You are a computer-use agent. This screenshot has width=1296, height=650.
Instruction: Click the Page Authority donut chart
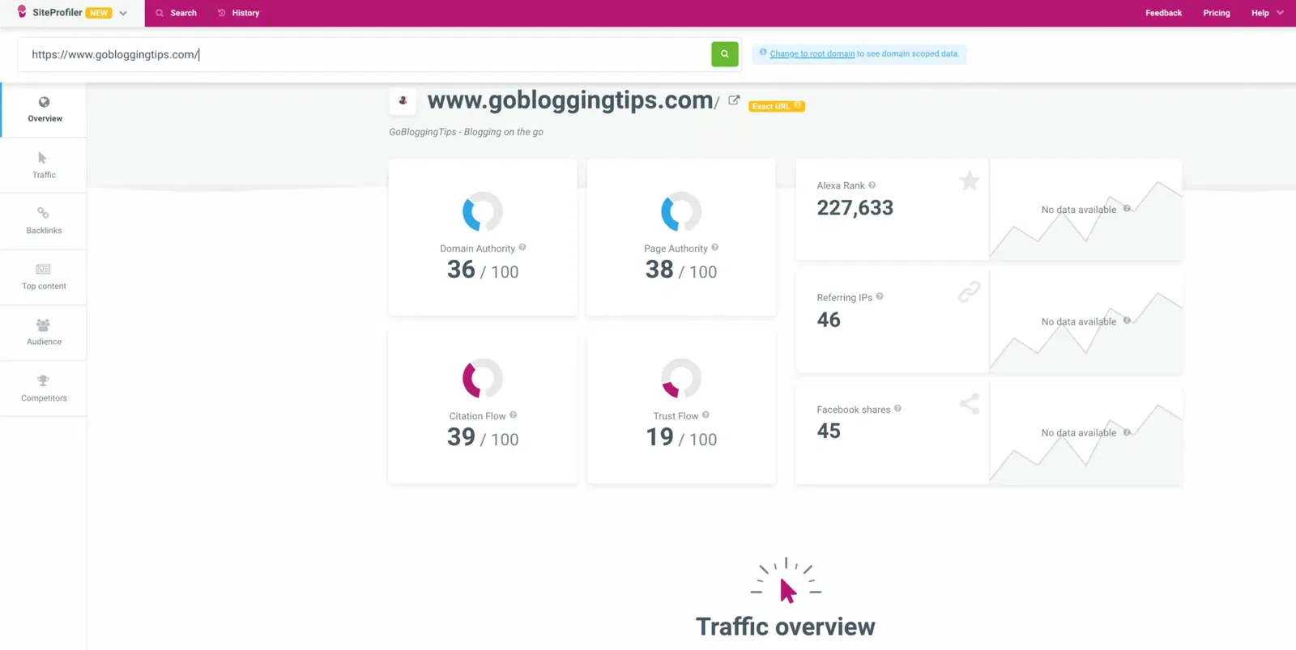[x=681, y=212]
